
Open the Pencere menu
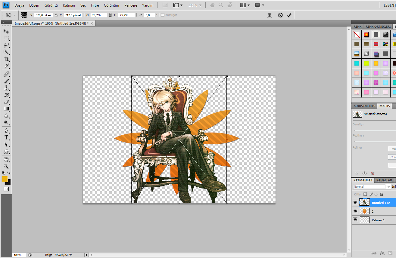(131, 5)
